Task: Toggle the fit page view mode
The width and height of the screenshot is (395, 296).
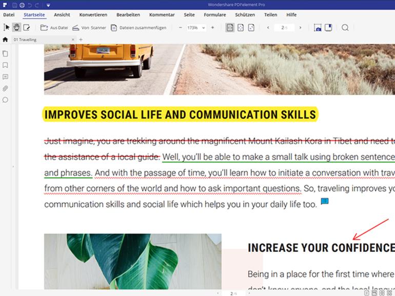Action: point(241,28)
